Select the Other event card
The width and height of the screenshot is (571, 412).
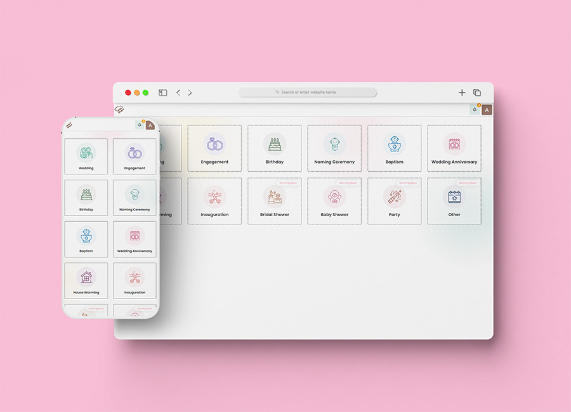coord(454,201)
